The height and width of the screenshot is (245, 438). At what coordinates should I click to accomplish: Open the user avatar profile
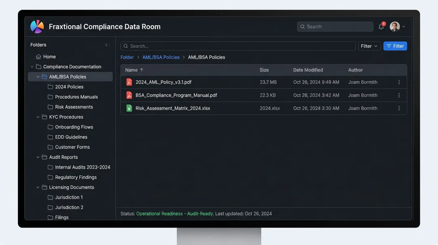[395, 26]
